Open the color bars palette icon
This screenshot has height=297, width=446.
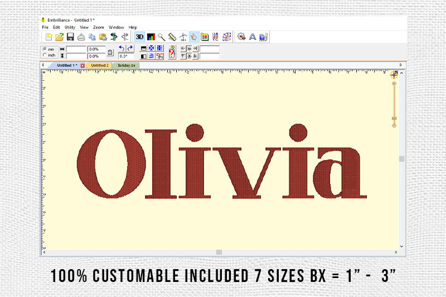pyautogui.click(x=151, y=37)
